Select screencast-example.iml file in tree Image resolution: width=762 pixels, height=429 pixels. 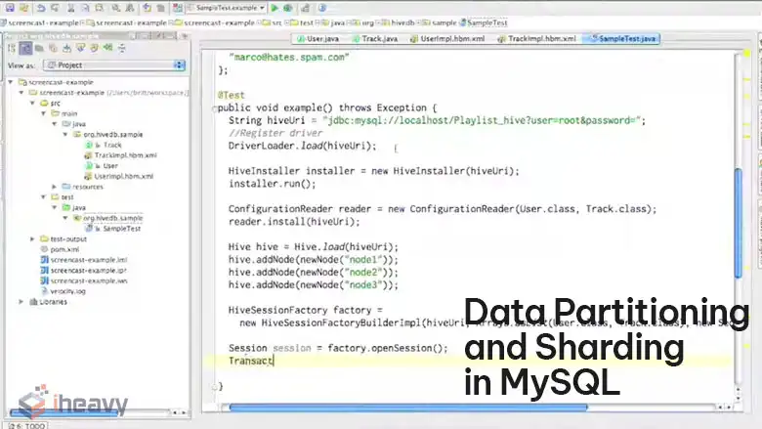coord(89,260)
